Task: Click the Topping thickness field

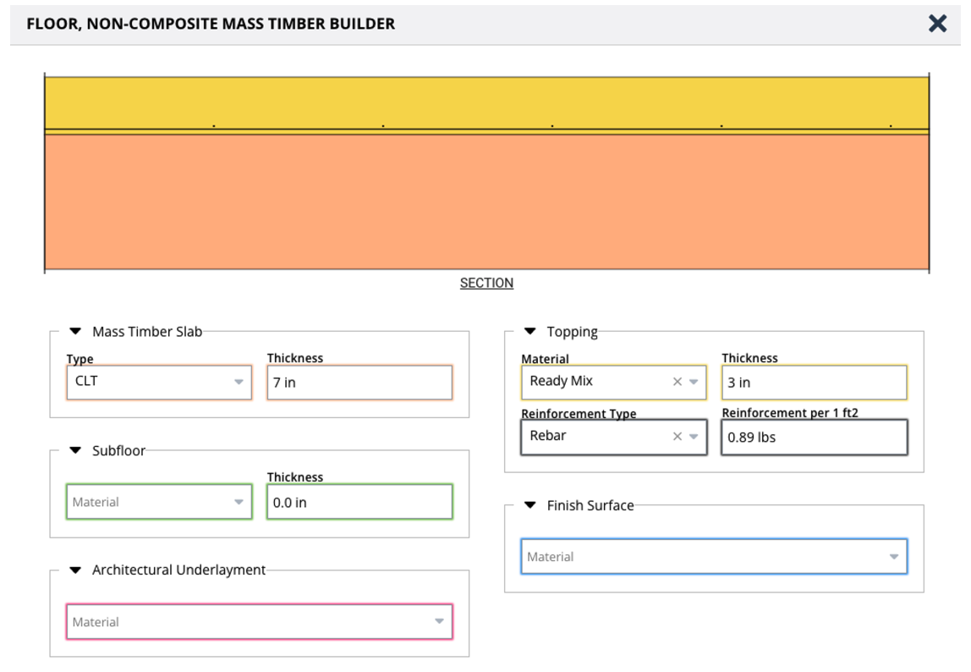Action: pyautogui.click(x=814, y=383)
